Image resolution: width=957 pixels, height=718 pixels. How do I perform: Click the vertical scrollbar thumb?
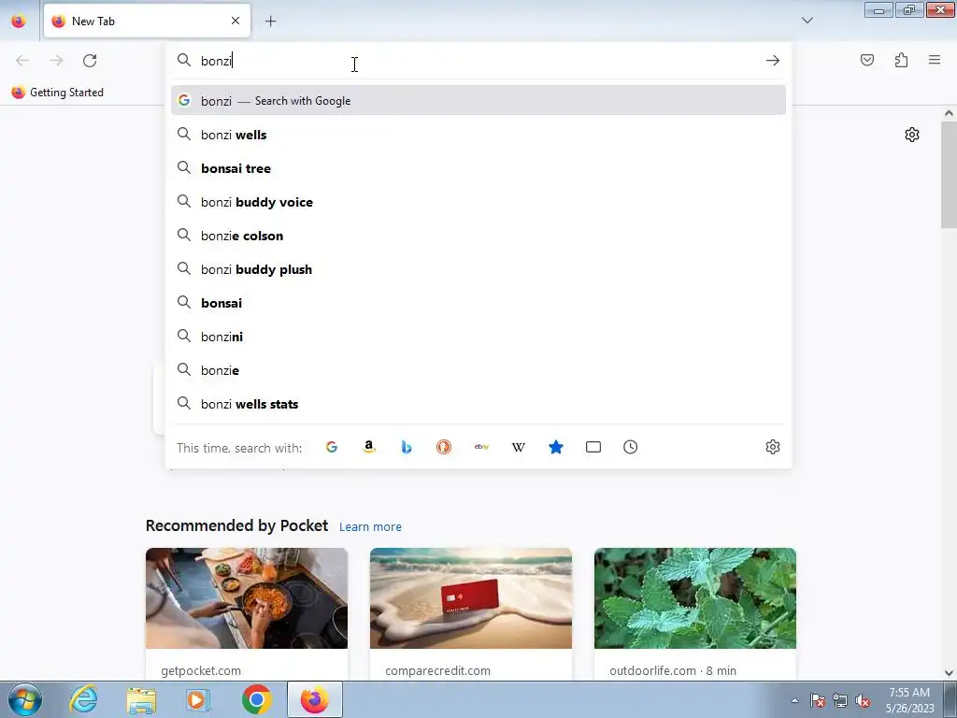(x=949, y=175)
